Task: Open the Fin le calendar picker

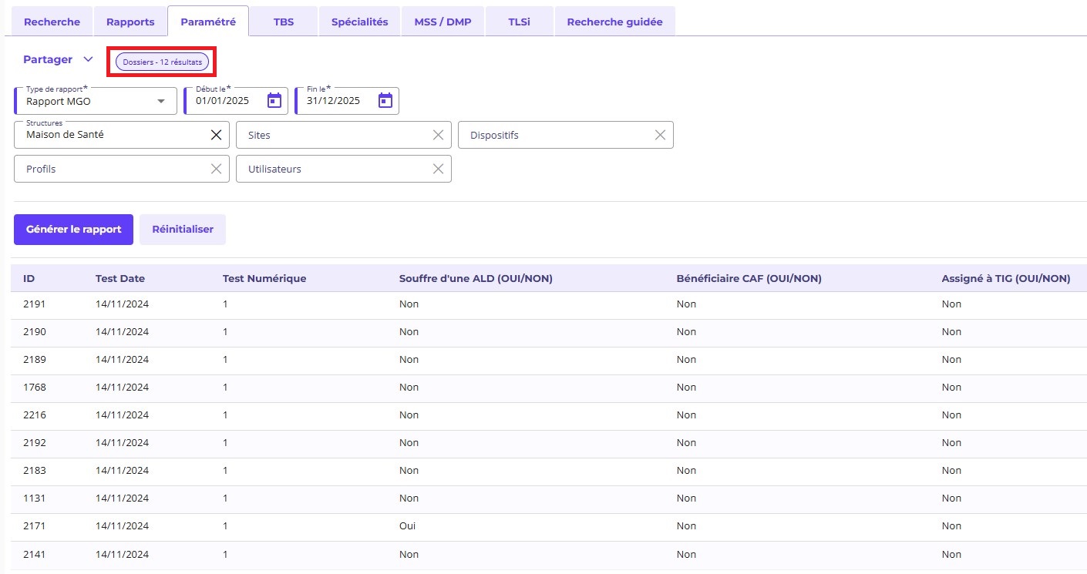Action: click(x=385, y=101)
